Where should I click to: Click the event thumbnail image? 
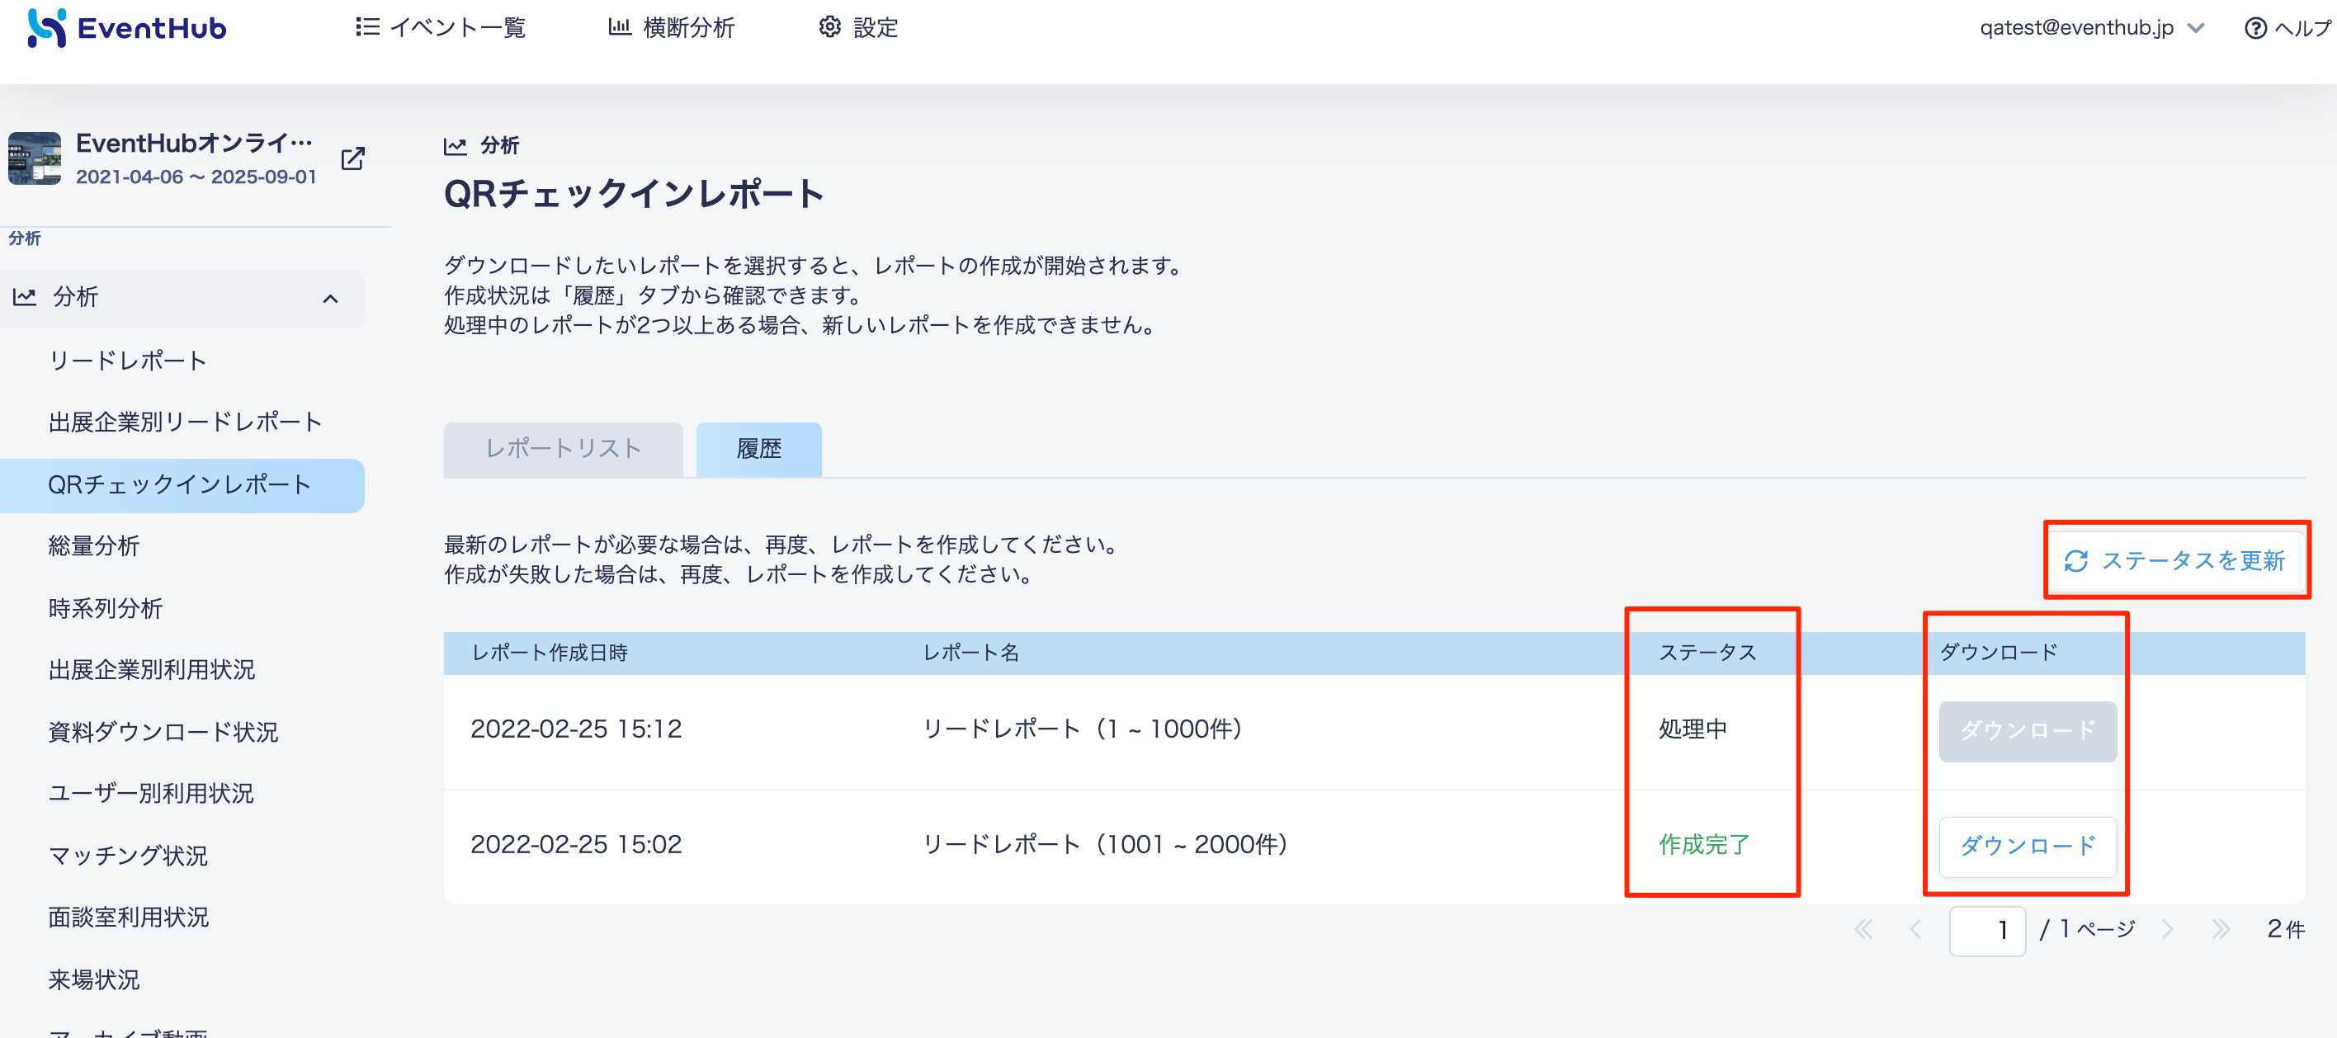(x=35, y=158)
